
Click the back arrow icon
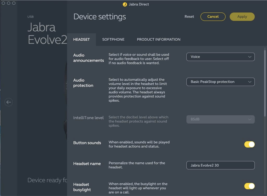click(9, 102)
